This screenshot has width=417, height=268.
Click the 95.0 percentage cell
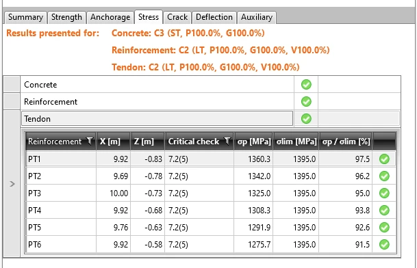[x=346, y=193]
